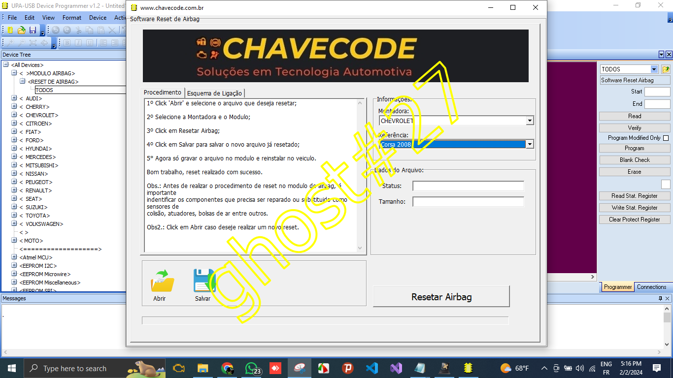Click the Resetar Airbag button

[441, 297]
